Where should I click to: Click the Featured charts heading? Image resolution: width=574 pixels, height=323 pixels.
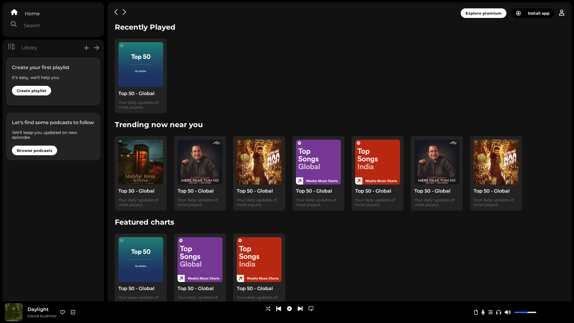coord(144,222)
